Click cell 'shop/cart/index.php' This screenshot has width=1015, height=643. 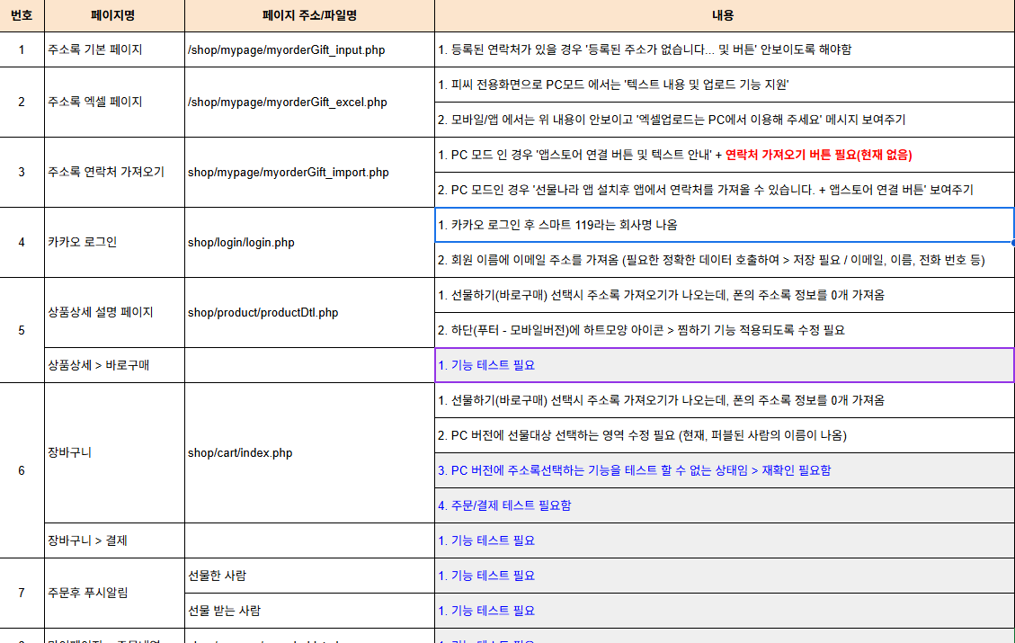pos(309,452)
